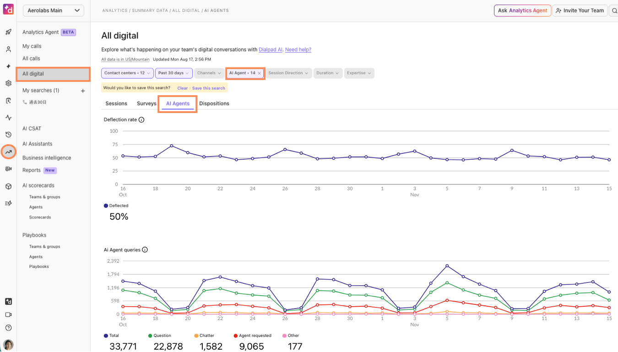Open Teams & groups under AI scorecards

tap(44, 197)
